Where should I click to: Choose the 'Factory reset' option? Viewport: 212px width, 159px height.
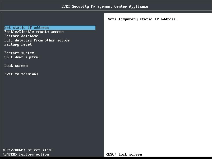pyautogui.click(x=18, y=45)
